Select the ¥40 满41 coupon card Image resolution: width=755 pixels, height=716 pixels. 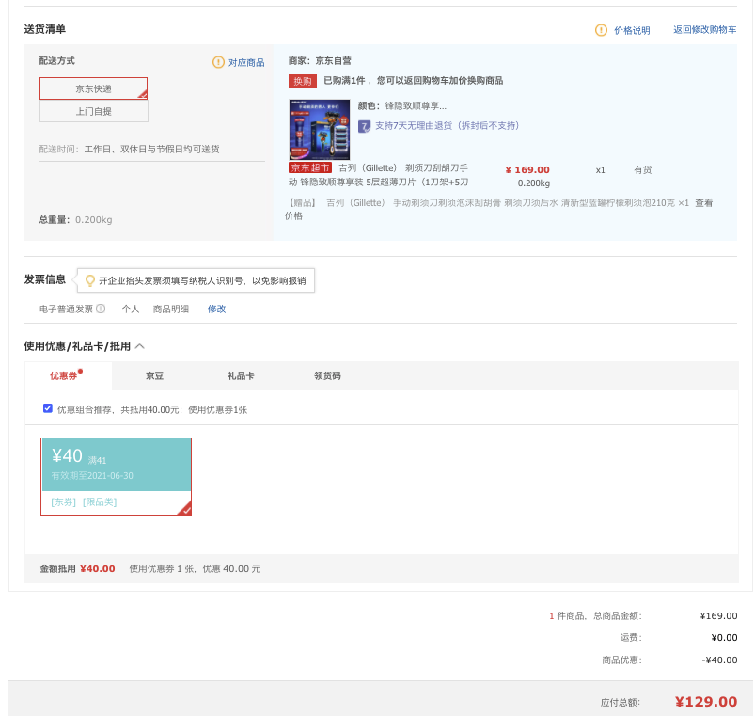click(116, 476)
